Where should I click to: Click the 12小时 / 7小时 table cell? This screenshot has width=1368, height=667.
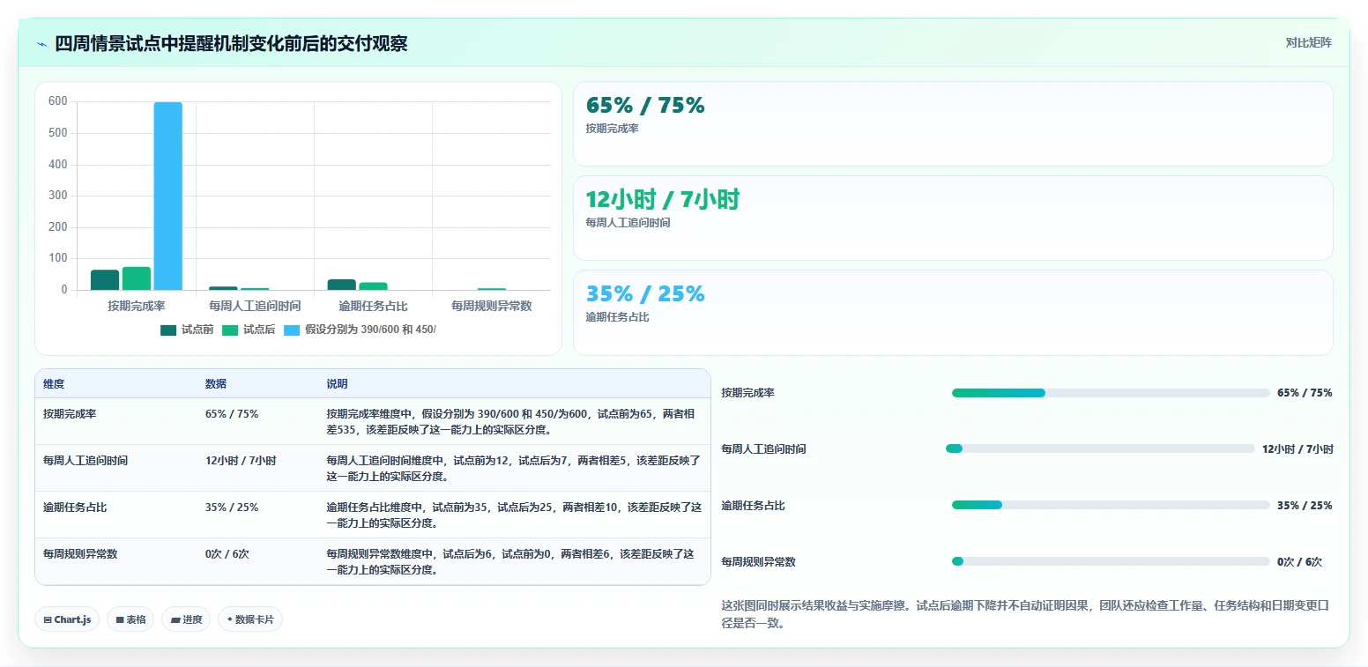click(259, 468)
